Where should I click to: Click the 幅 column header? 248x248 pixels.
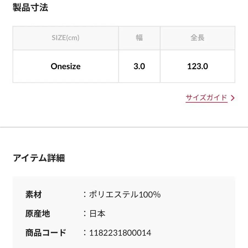tap(139, 38)
